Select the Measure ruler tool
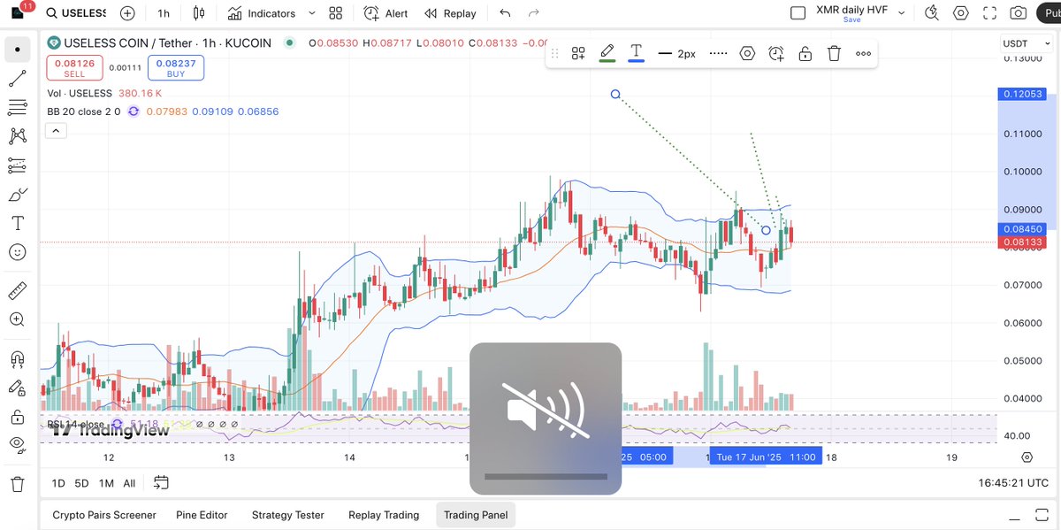This screenshot has width=1061, height=530. [17, 291]
